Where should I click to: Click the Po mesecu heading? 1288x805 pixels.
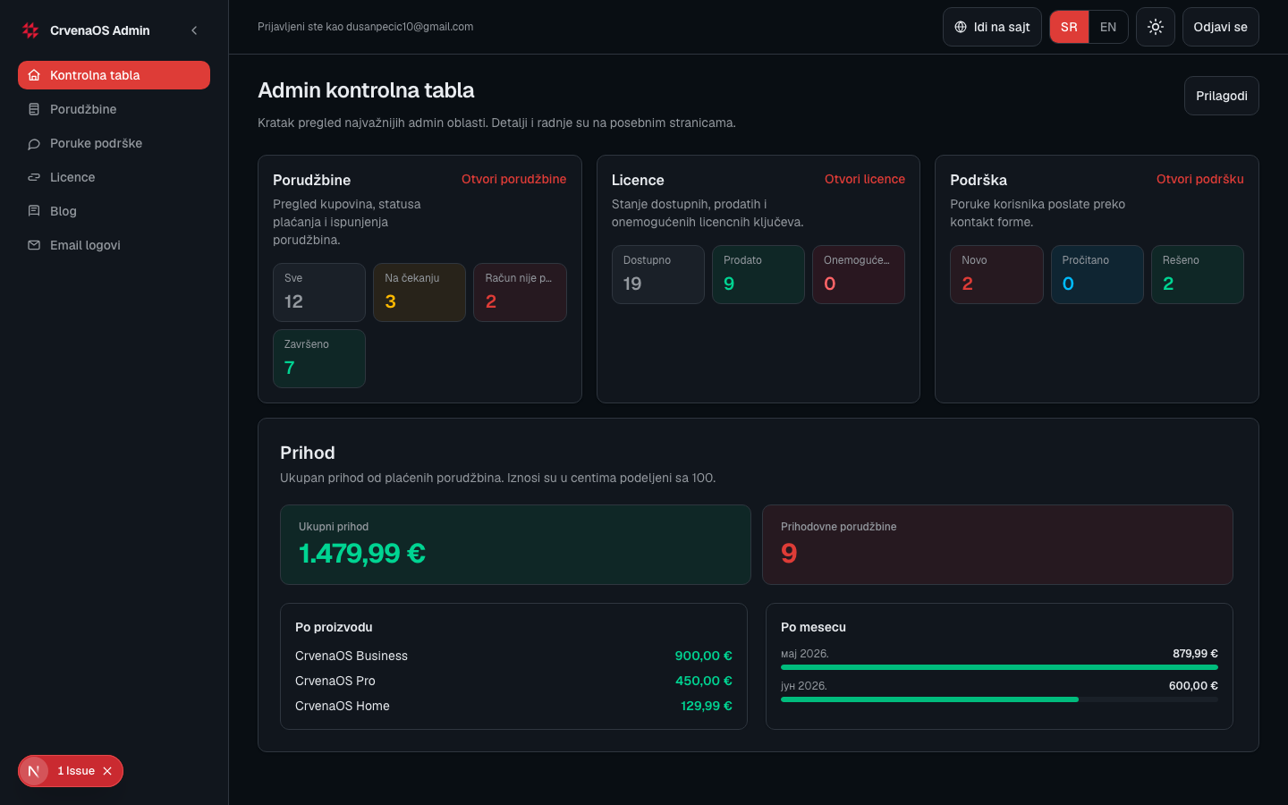[813, 627]
